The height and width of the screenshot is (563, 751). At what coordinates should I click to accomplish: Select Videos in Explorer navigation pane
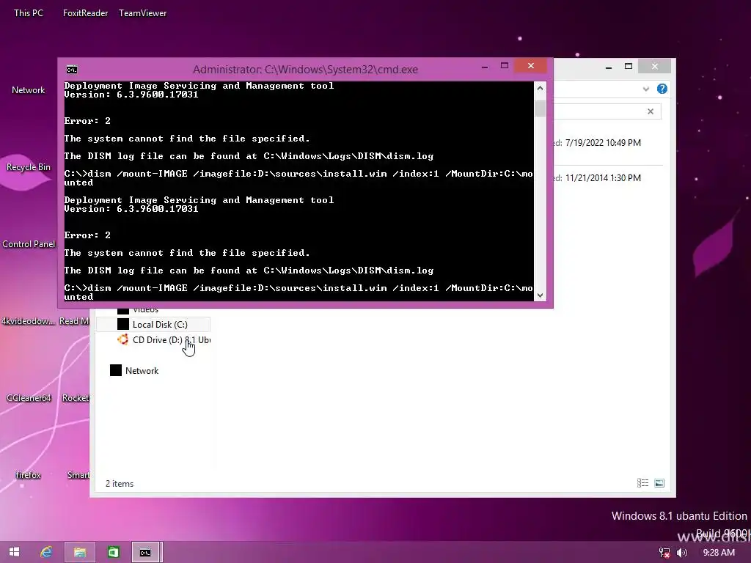pos(139,310)
